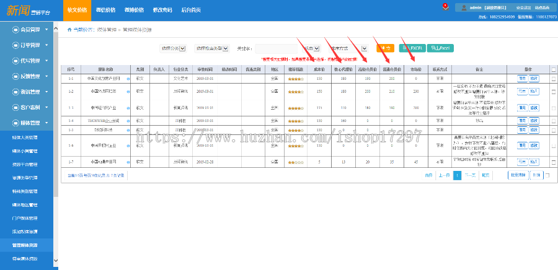Toggle the select-all checkbox in table header

pos(553,69)
